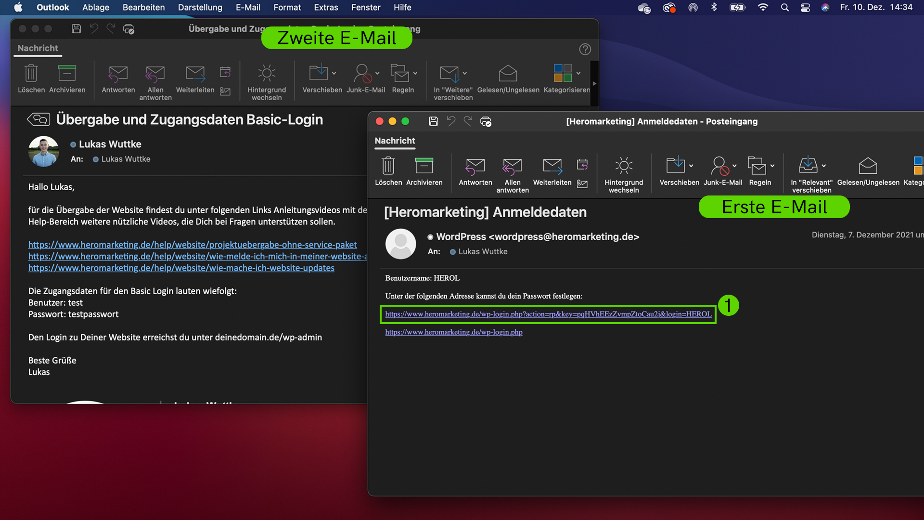Click the conversation icon beside the Übergabe subject
Viewport: 924px width, 520px height.
point(38,119)
